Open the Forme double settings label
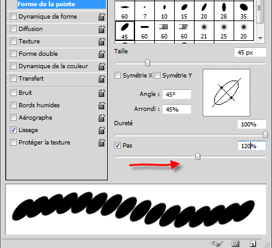The height and width of the screenshot is (248, 272). (x=38, y=54)
